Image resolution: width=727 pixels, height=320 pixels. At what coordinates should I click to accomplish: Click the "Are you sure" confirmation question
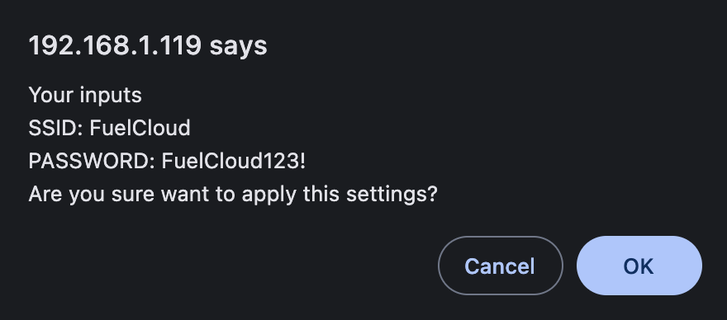(x=233, y=195)
